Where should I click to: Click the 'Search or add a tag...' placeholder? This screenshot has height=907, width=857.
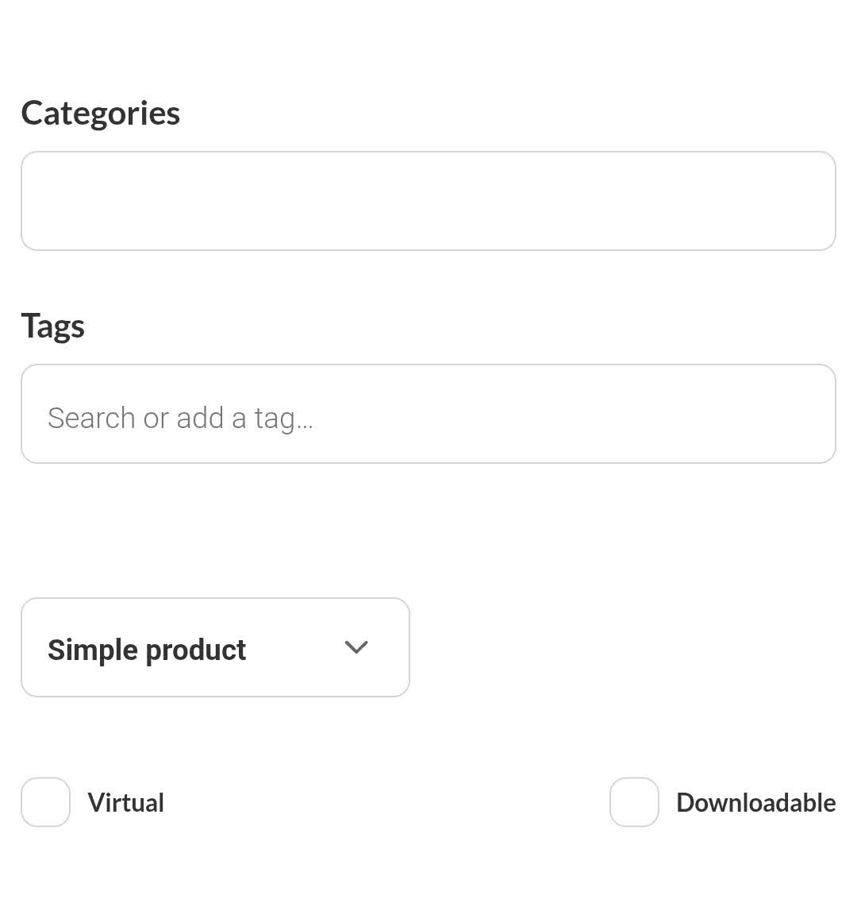(x=180, y=418)
